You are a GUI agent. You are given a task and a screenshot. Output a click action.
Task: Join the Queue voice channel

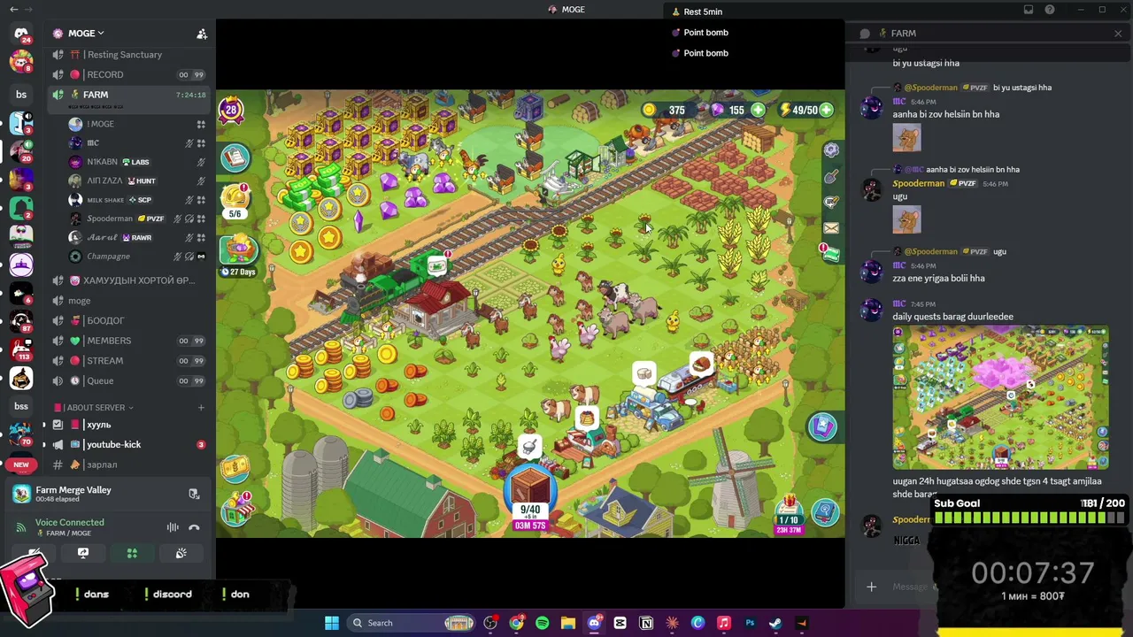129,380
